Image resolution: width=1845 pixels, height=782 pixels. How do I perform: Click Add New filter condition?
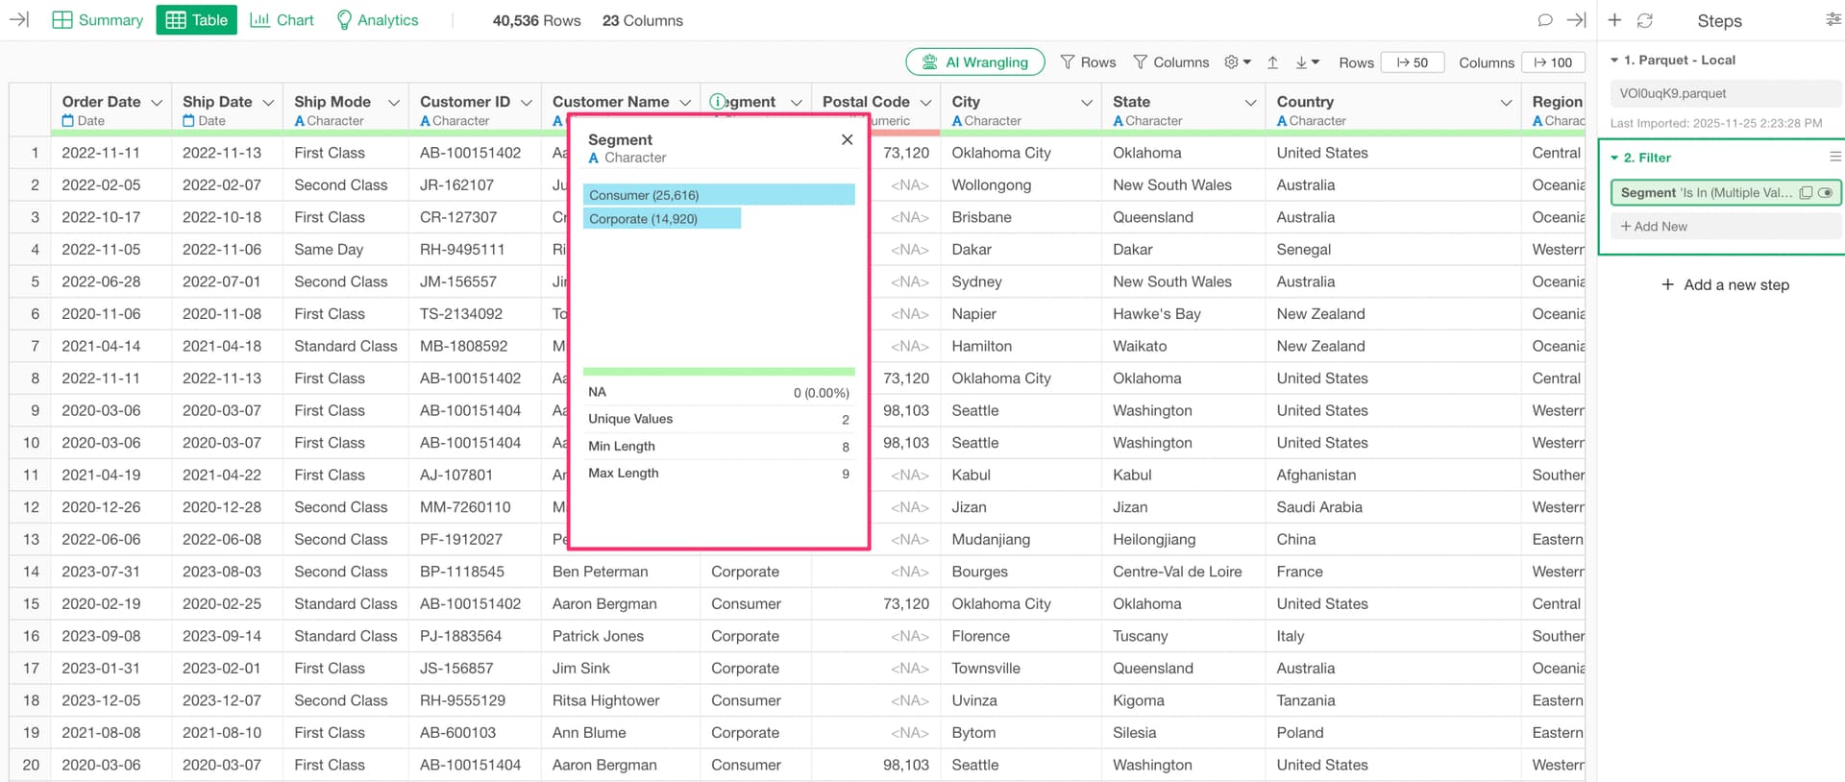(x=1654, y=227)
